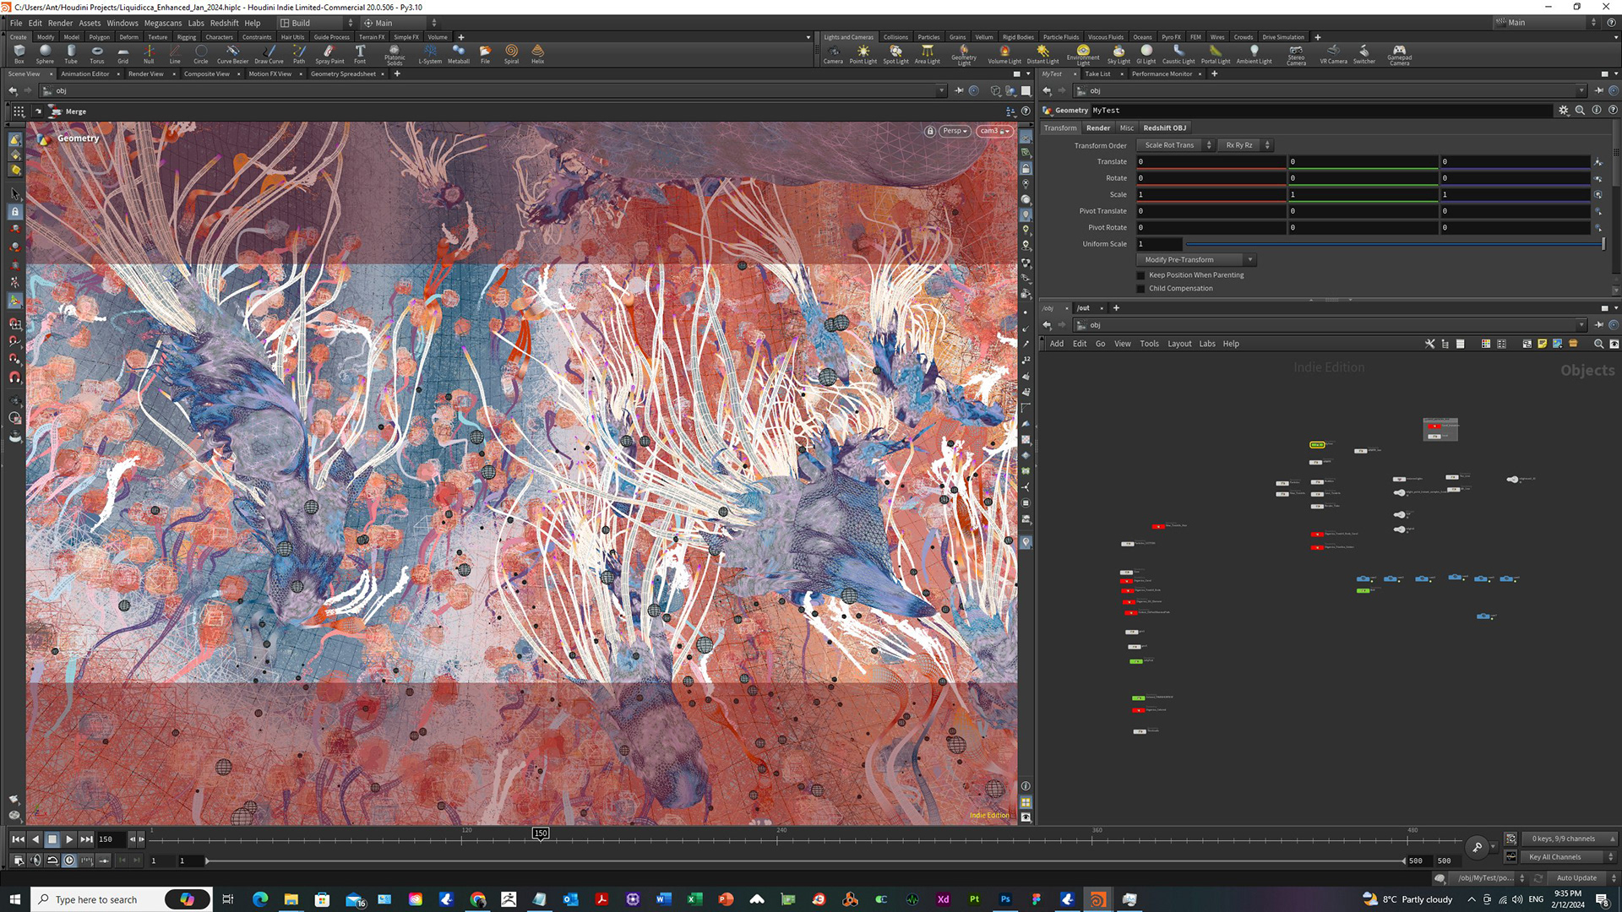Open Modify Pre-Transform dropdown
The height and width of the screenshot is (912, 1622).
1196,260
